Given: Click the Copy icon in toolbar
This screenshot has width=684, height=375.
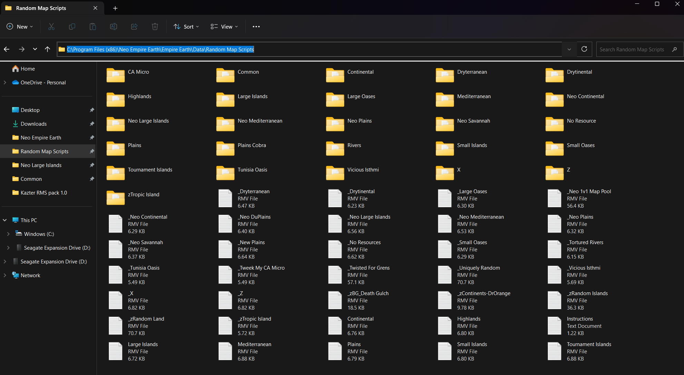Looking at the screenshot, I should [72, 27].
